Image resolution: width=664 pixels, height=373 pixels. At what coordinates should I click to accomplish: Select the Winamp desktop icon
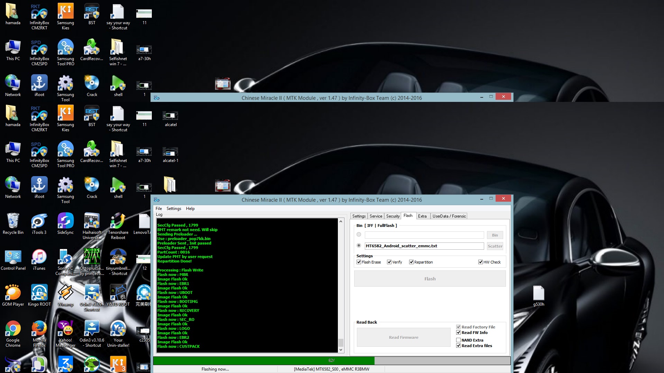[x=65, y=295]
